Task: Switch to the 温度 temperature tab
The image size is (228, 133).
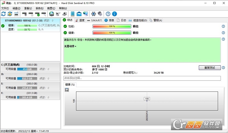Action: [80, 20]
